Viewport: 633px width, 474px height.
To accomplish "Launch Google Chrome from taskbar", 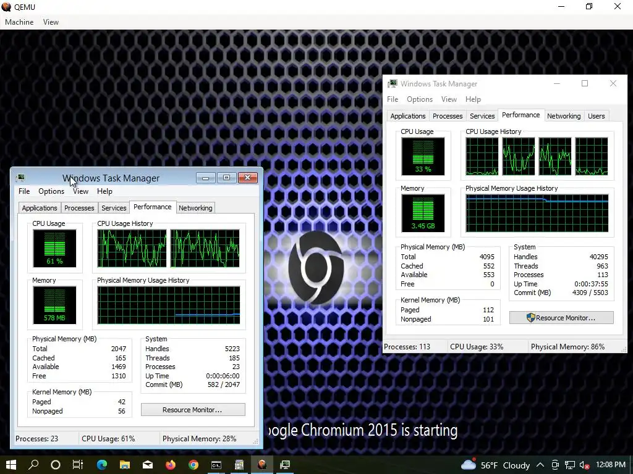I will tap(193, 465).
